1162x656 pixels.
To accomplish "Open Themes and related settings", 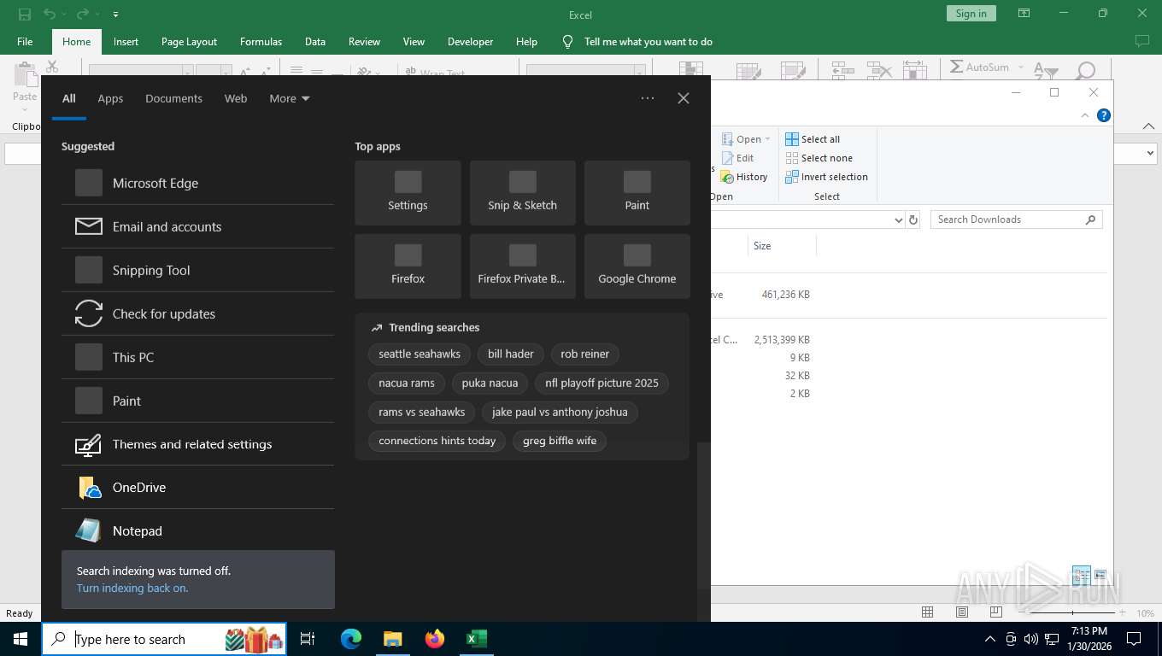I will [197, 444].
